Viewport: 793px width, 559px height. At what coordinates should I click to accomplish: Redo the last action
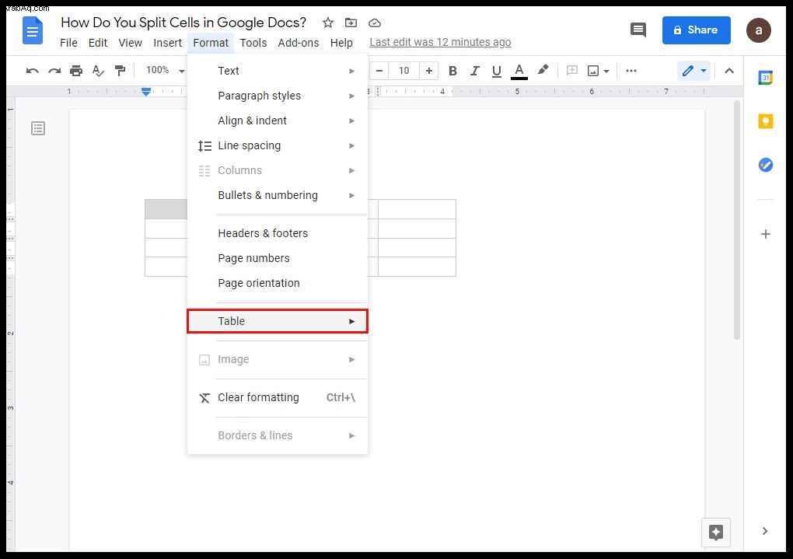click(54, 71)
